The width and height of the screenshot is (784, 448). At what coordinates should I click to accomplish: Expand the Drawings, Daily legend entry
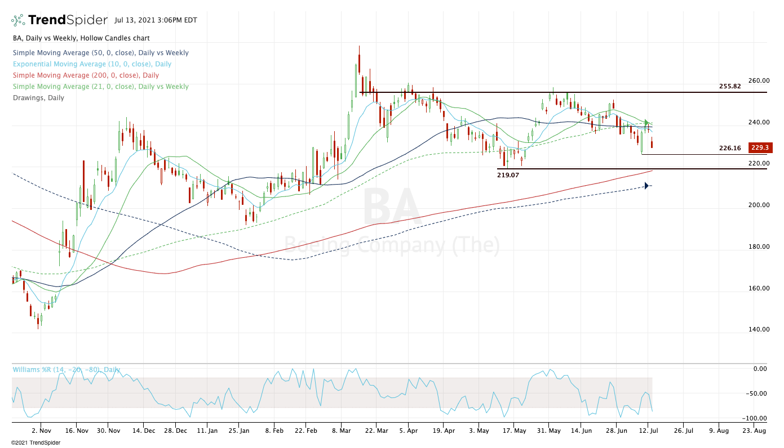tap(38, 98)
